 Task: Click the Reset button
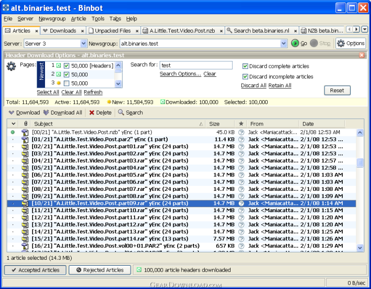pos(337,90)
